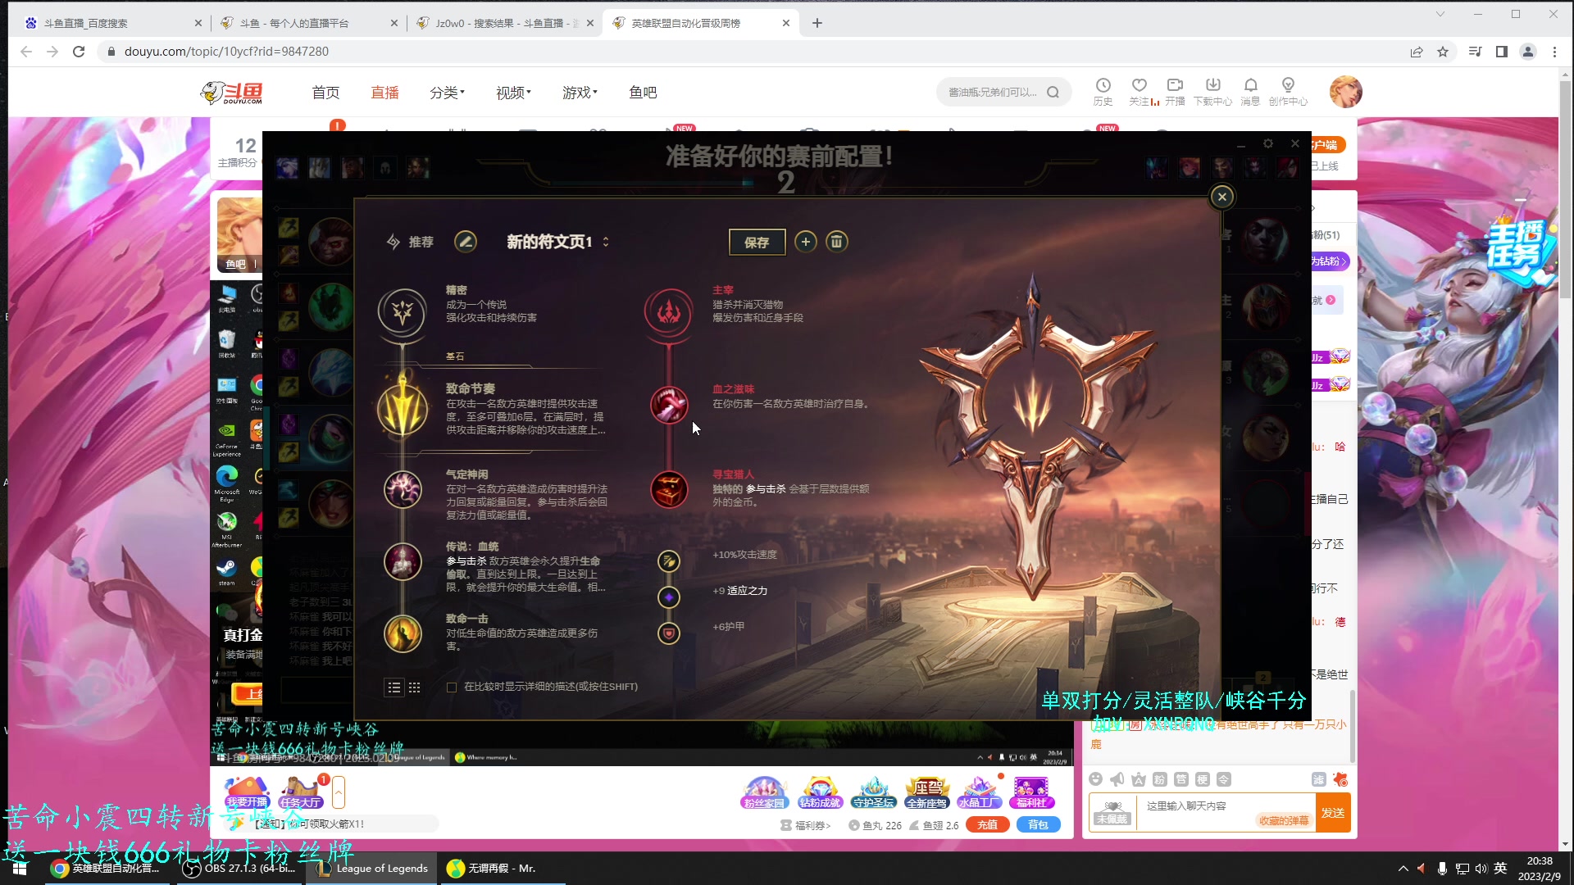The image size is (1574, 885).
Task: Open Douyu 创作中心 creator icon
Action: 1288,92
